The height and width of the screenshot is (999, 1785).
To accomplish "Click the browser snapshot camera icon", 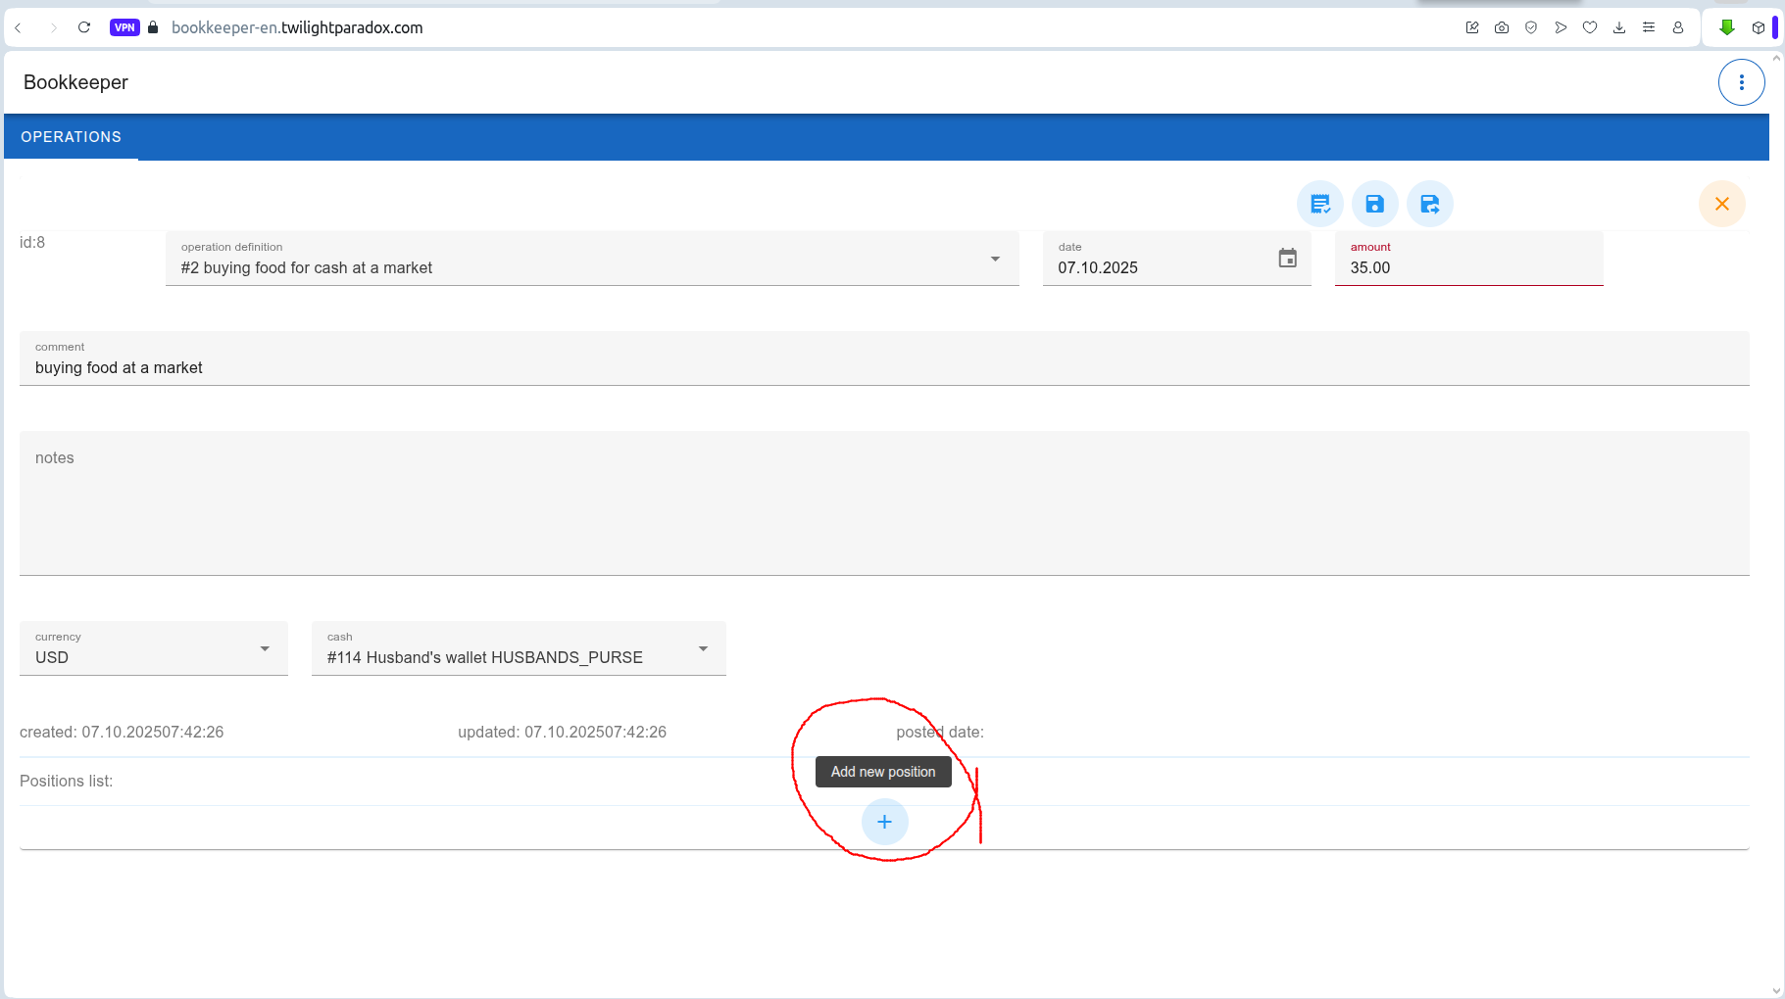I will pyautogui.click(x=1502, y=27).
